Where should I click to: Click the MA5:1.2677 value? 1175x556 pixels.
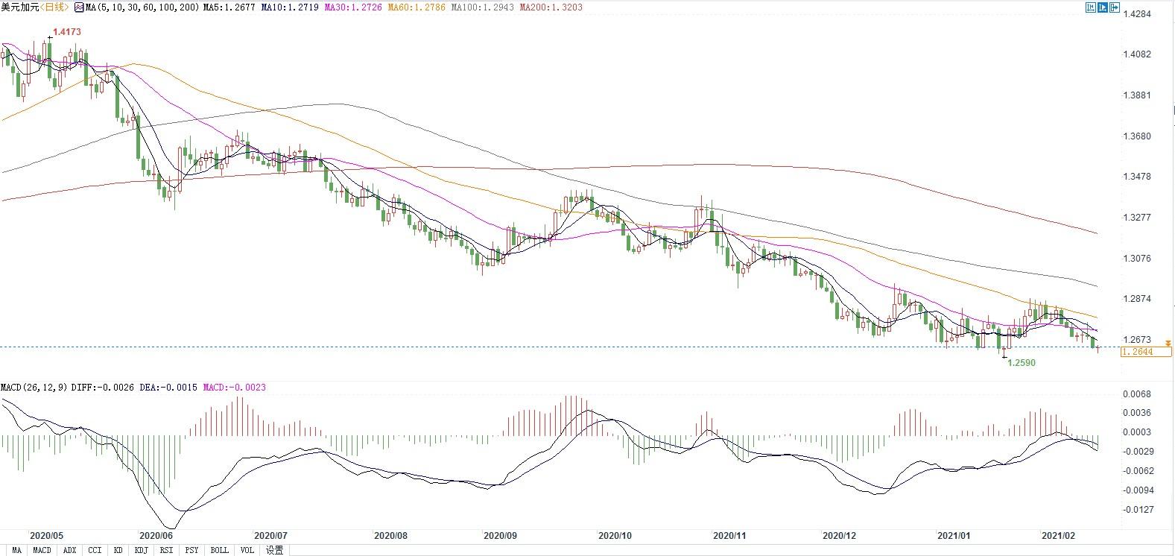pos(228,7)
